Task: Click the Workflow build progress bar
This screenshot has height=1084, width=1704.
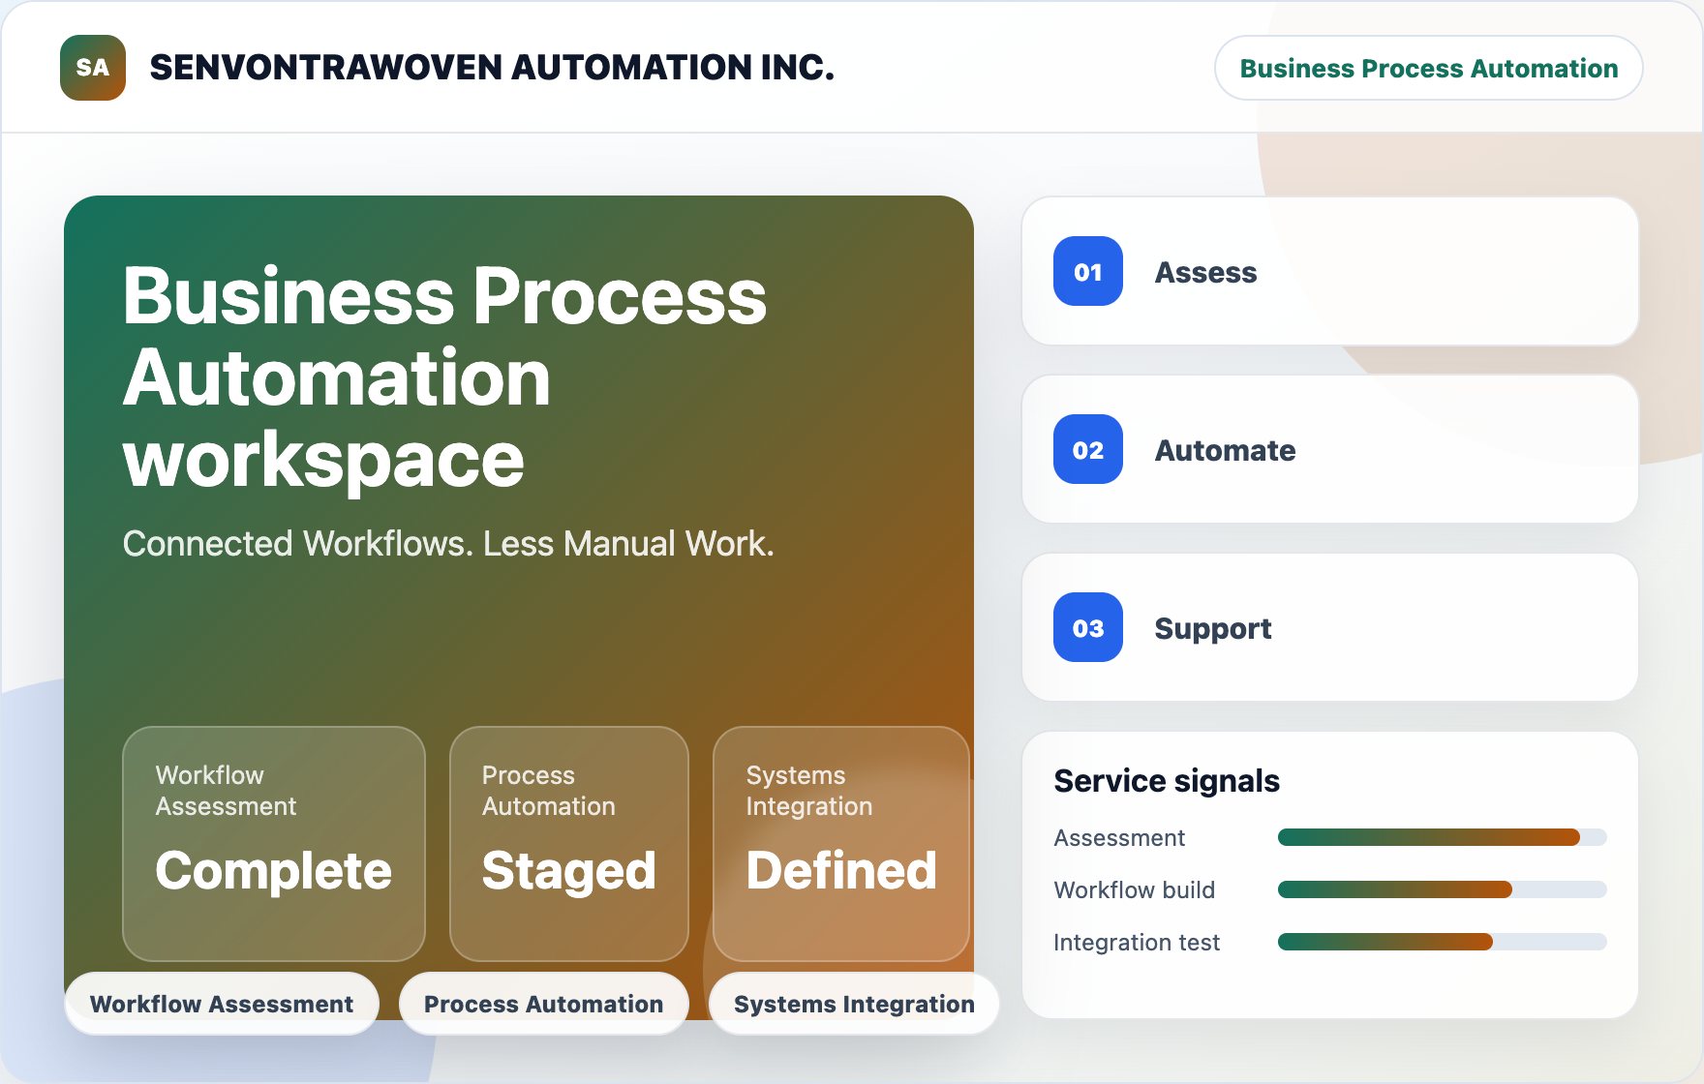Action: pyautogui.click(x=1442, y=889)
